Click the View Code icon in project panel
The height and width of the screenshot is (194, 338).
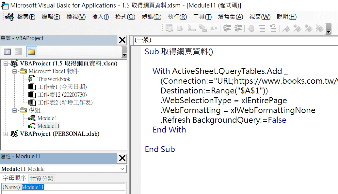[x=7, y=52]
